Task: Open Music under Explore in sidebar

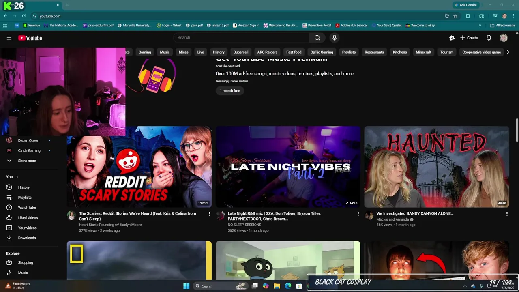Action: pyautogui.click(x=23, y=273)
